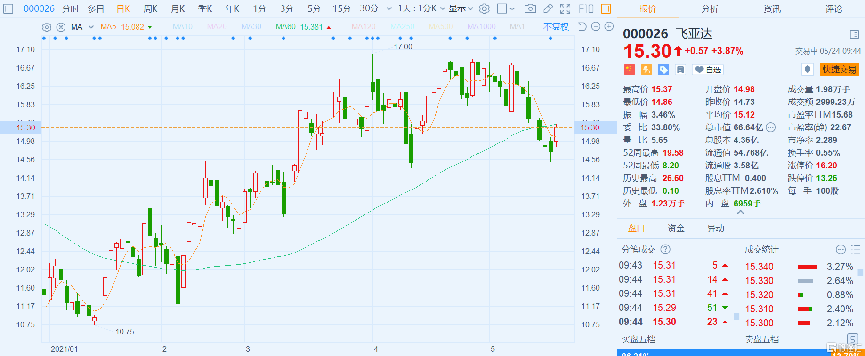Toggle MA5 line visibility

click(122, 27)
